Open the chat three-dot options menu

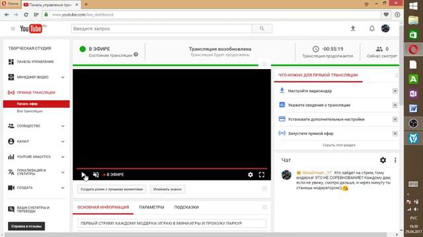(x=395, y=160)
